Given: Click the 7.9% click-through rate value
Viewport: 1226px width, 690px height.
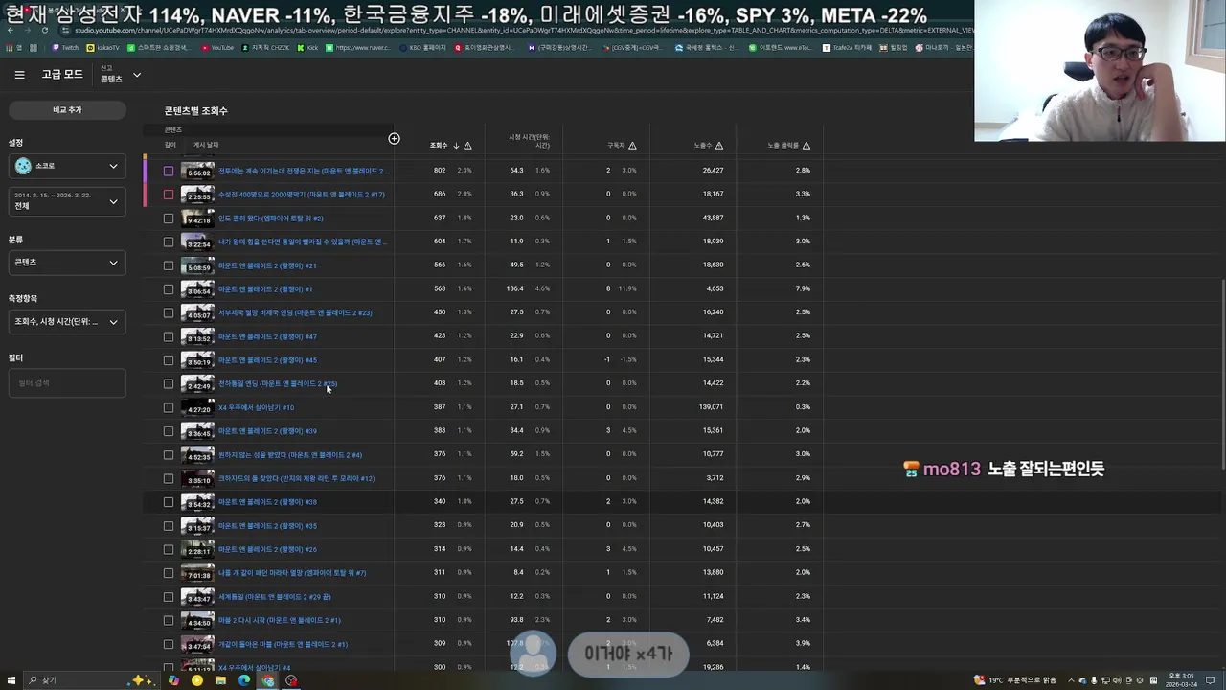Looking at the screenshot, I should 803,288.
